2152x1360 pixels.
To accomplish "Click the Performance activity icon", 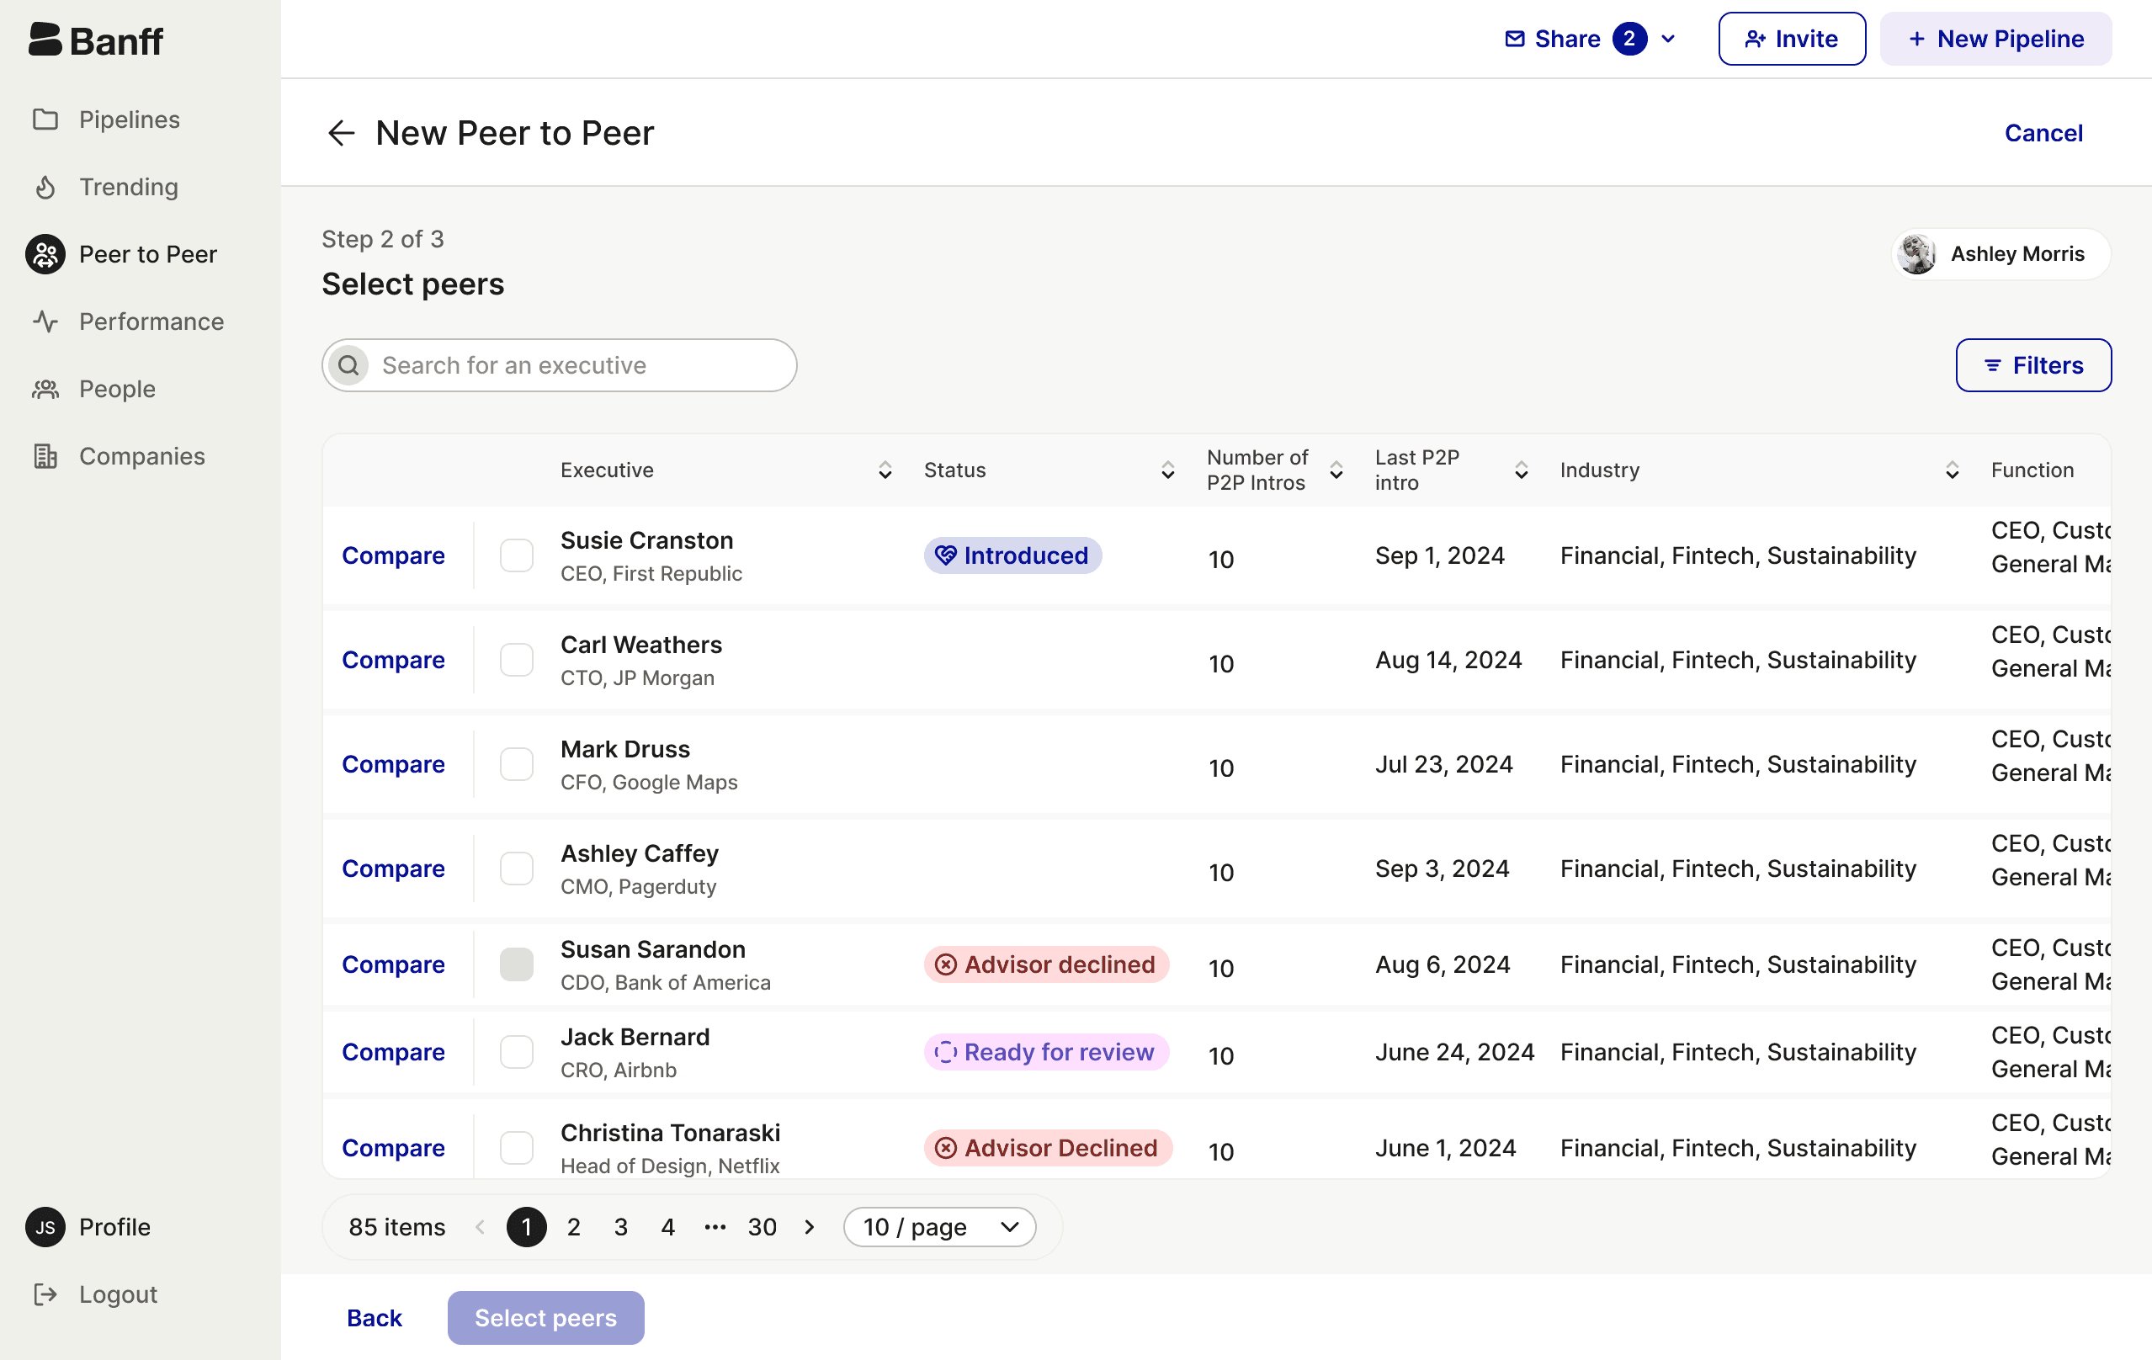I will point(45,321).
